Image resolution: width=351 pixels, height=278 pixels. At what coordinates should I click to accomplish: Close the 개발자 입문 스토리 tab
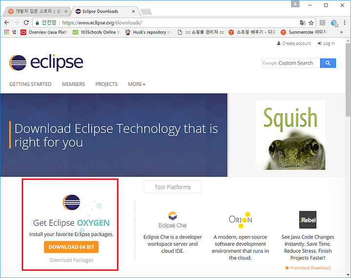(66, 11)
